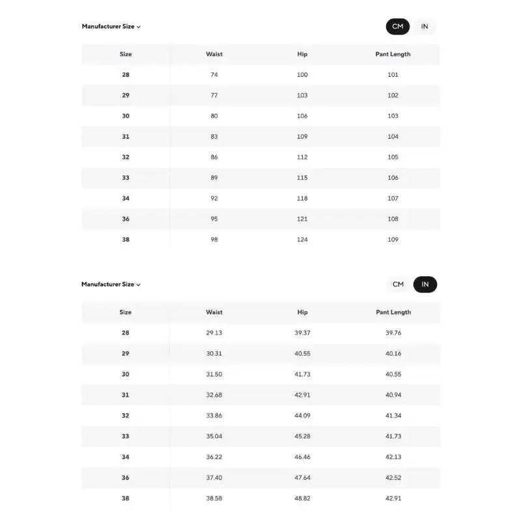This screenshot has height=521, width=521.
Task: Click waist value 29.13 in bottom table
Action: 214,333
